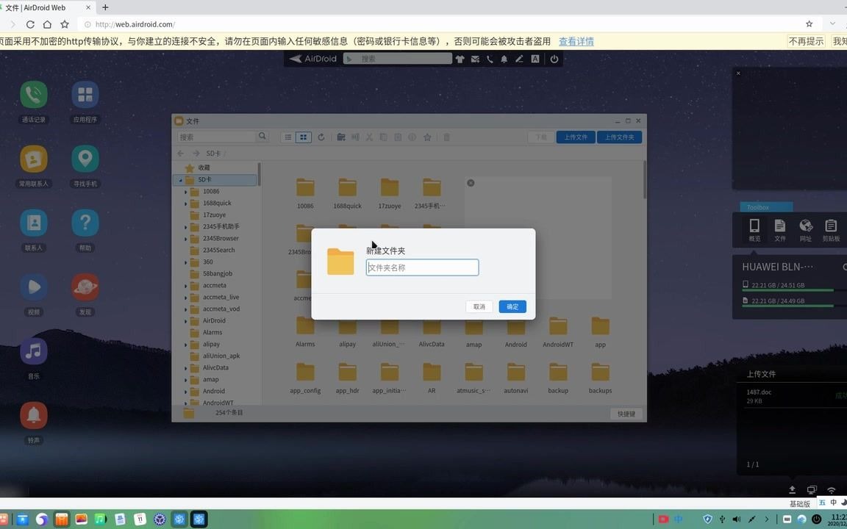Screen dimensions: 847x529
Task: Click the 取消 cancel button
Action: [479, 306]
